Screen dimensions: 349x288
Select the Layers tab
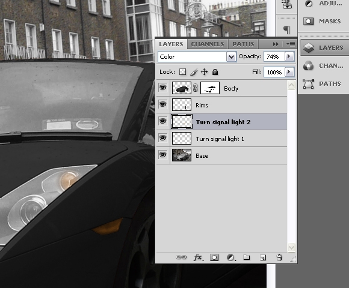[x=171, y=44]
